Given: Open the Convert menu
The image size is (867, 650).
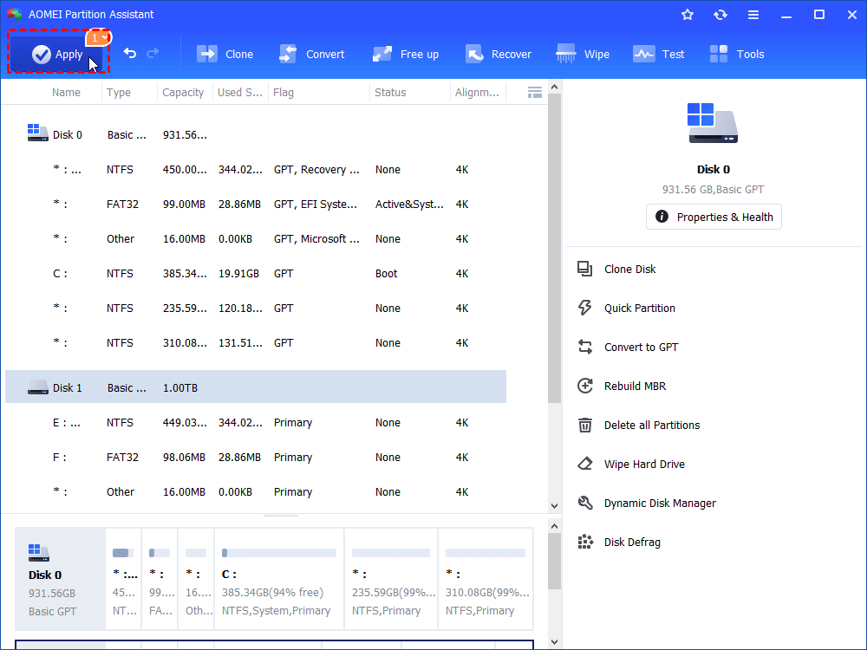Looking at the screenshot, I should [x=311, y=54].
